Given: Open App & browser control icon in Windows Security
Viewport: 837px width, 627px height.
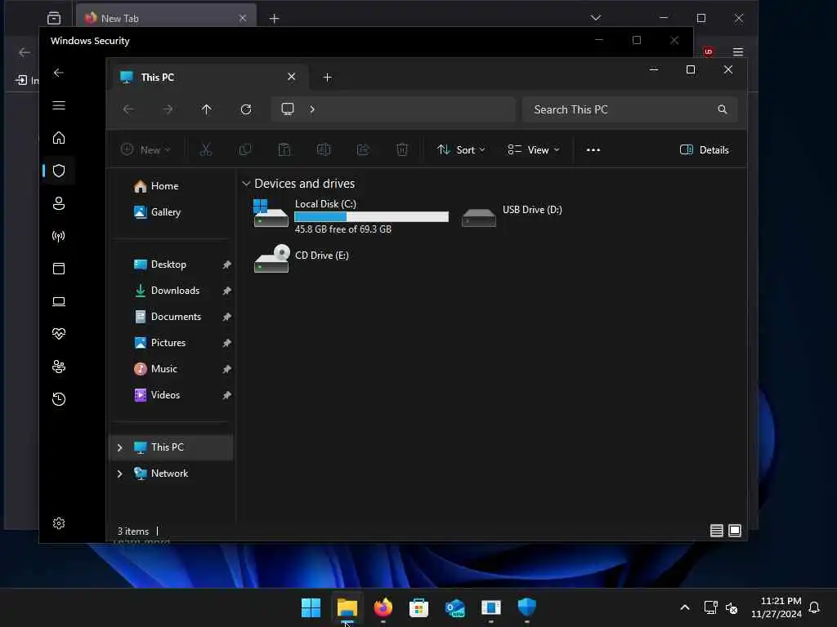Looking at the screenshot, I should pos(59,268).
